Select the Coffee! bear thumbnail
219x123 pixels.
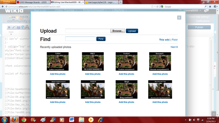tap(58, 61)
